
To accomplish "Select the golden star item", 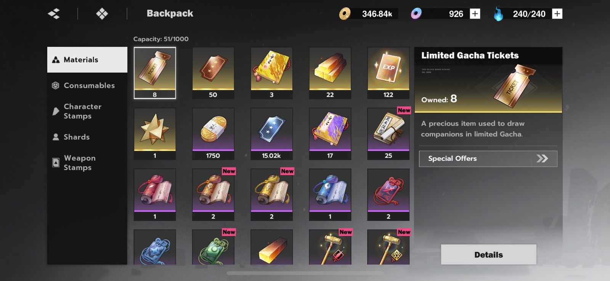I will pos(155,134).
